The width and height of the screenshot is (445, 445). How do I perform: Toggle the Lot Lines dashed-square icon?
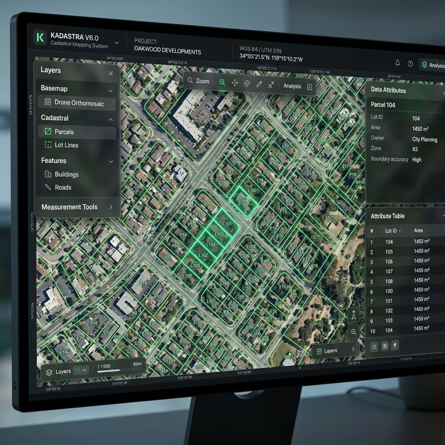tap(48, 144)
